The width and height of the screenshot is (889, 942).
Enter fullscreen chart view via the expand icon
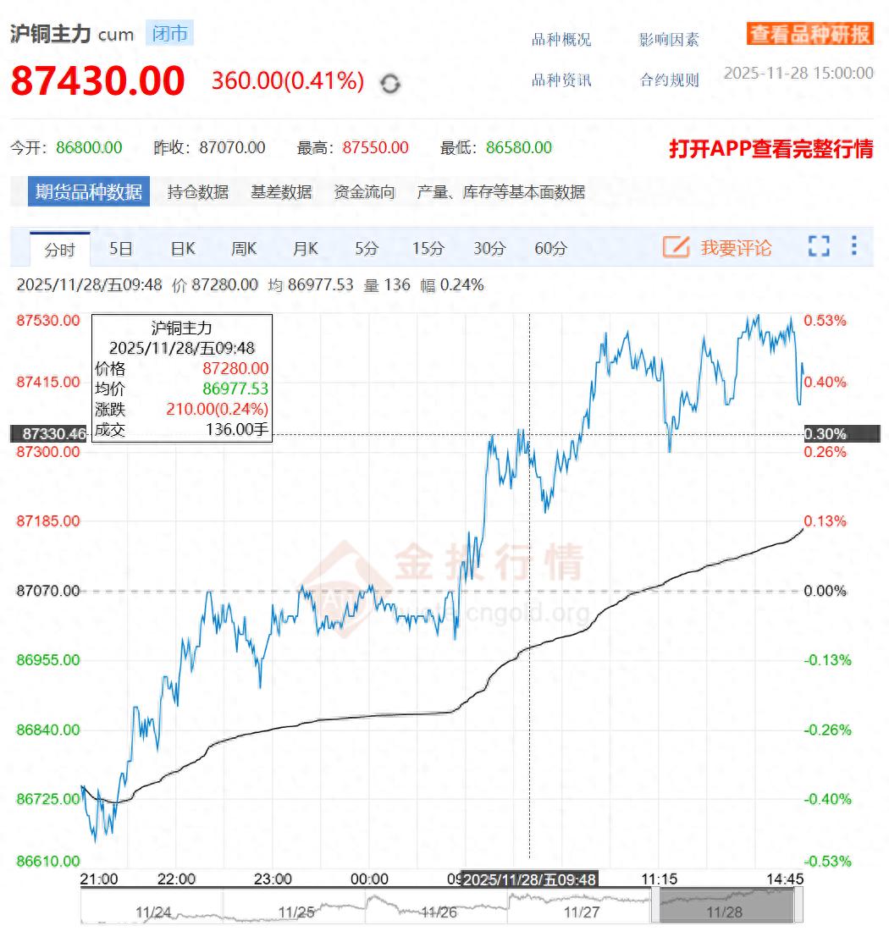pos(818,247)
